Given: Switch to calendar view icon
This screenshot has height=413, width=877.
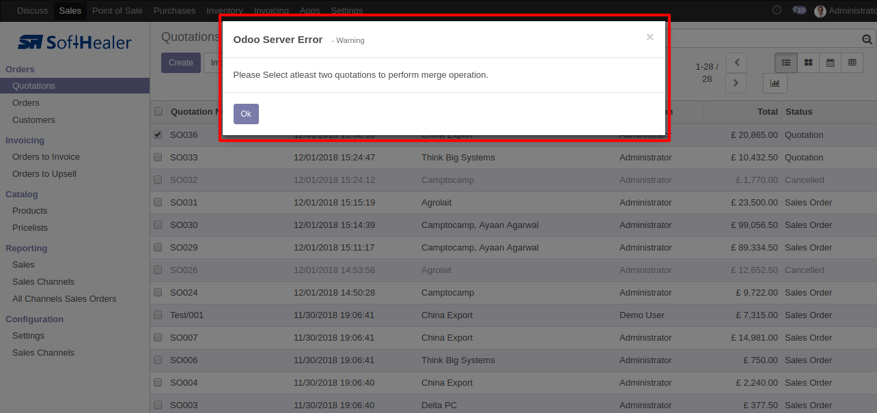Looking at the screenshot, I should pyautogui.click(x=830, y=63).
